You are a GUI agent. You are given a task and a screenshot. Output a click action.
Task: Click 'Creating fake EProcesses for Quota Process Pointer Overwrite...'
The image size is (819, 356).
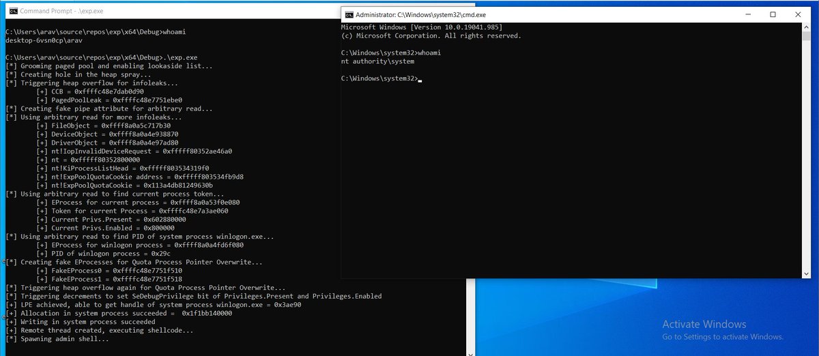click(134, 262)
